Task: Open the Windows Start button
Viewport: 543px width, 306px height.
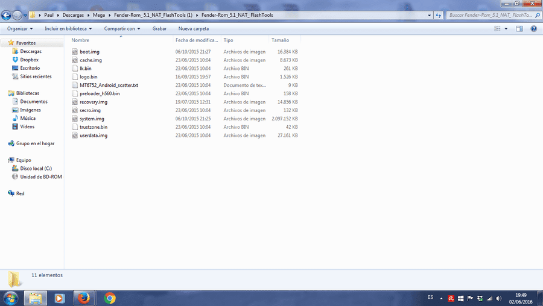Action: tap(10, 298)
